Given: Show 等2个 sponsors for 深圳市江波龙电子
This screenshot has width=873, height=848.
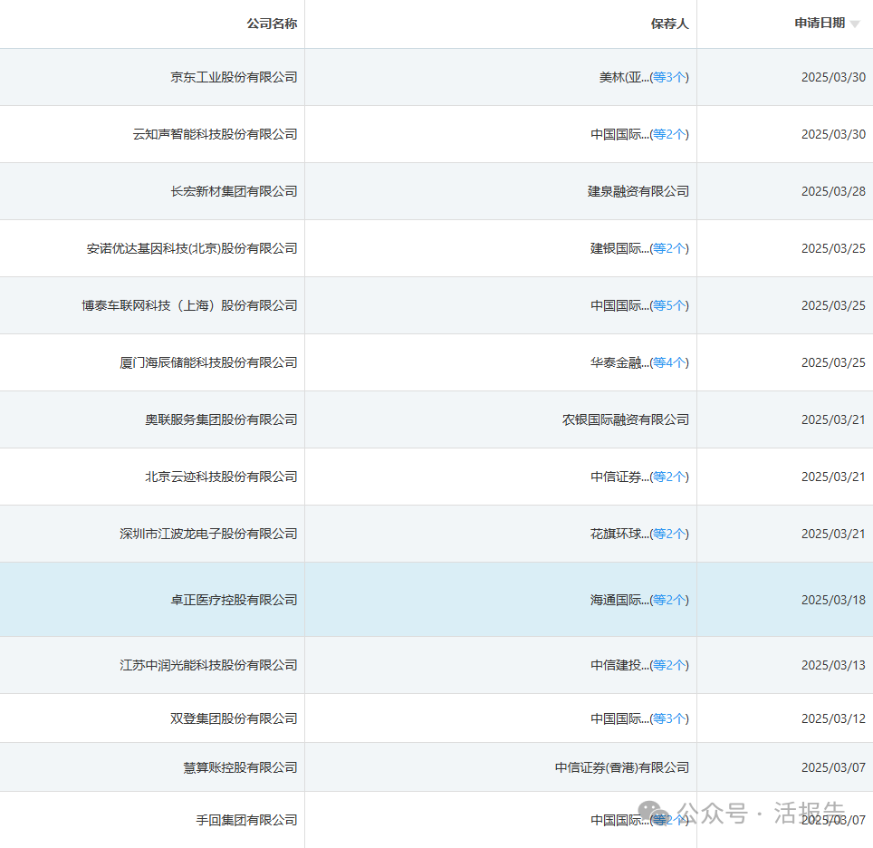Looking at the screenshot, I should (669, 534).
